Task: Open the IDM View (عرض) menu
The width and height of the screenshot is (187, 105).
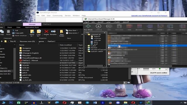Action: [108, 22]
